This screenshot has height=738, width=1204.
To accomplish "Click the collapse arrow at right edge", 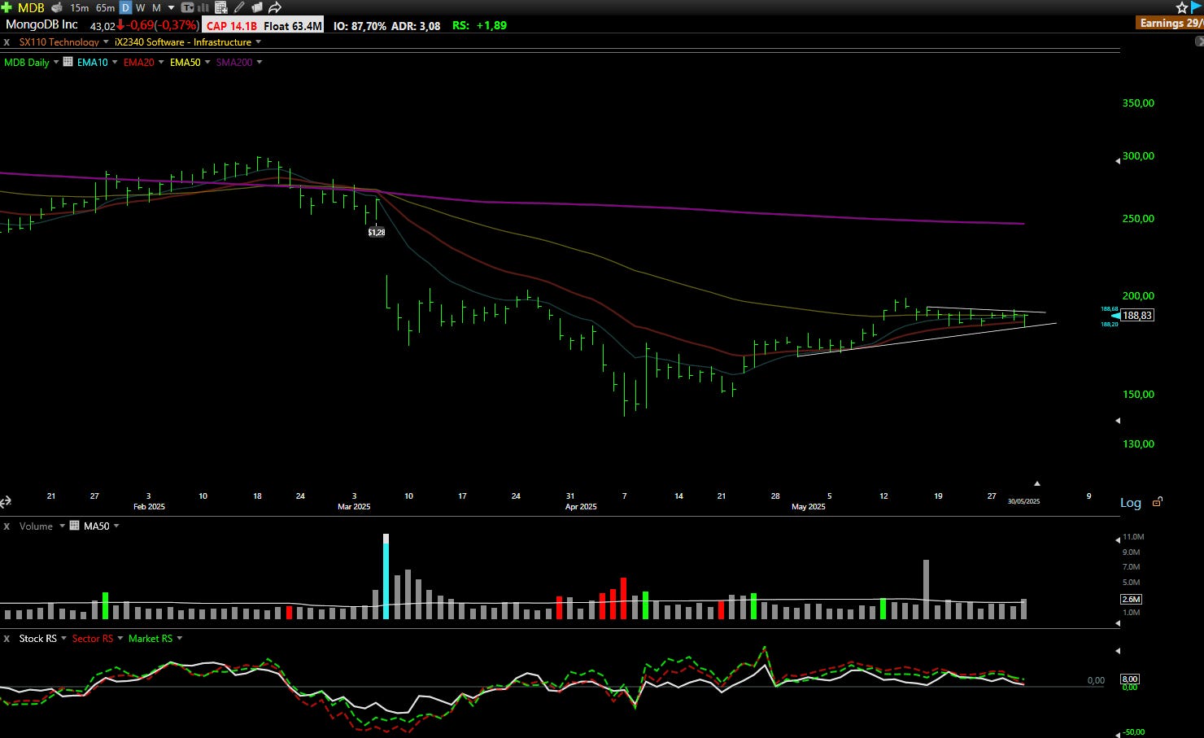I will coord(1199,41).
